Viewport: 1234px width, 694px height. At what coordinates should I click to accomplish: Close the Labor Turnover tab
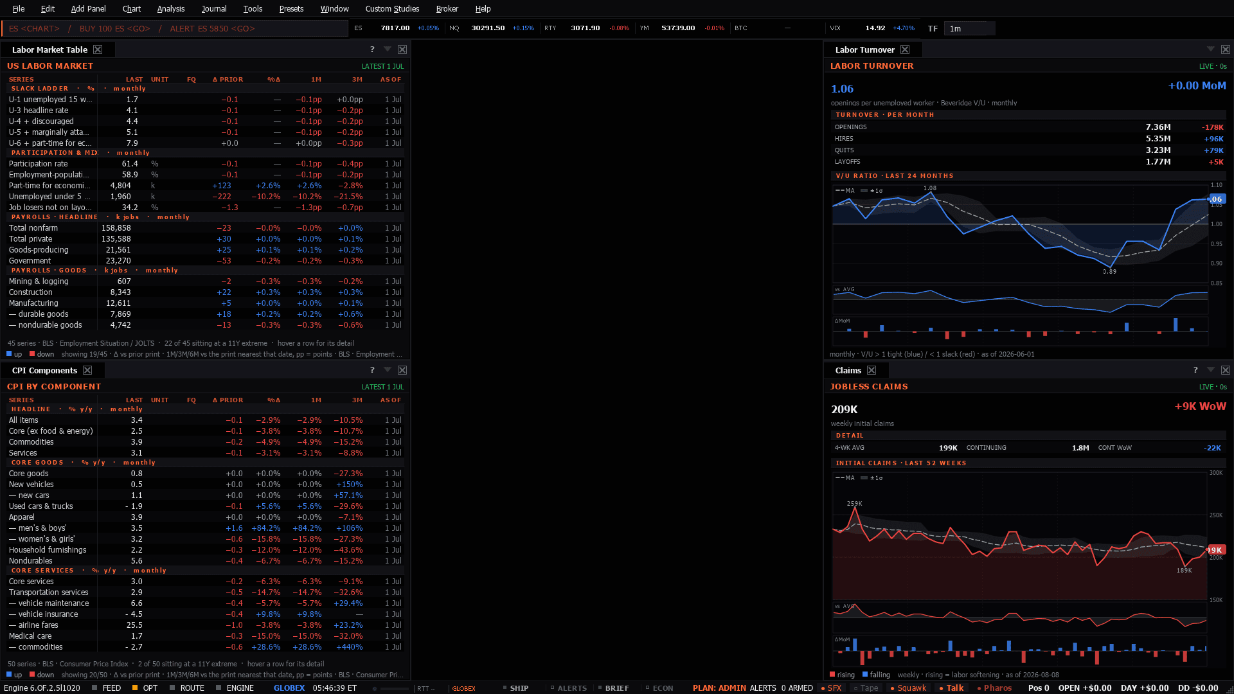(x=905, y=49)
